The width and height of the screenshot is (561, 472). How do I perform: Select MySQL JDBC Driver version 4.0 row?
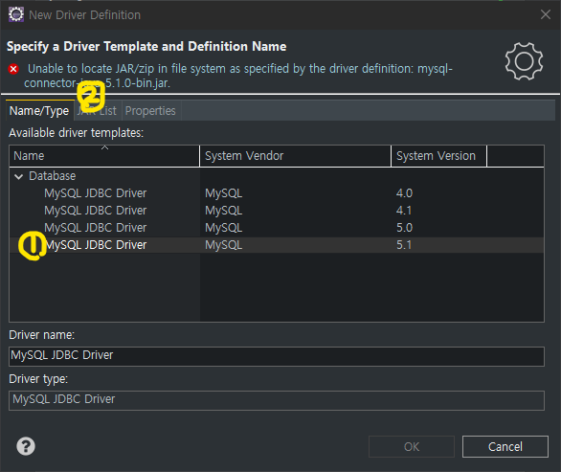pyautogui.click(x=277, y=193)
